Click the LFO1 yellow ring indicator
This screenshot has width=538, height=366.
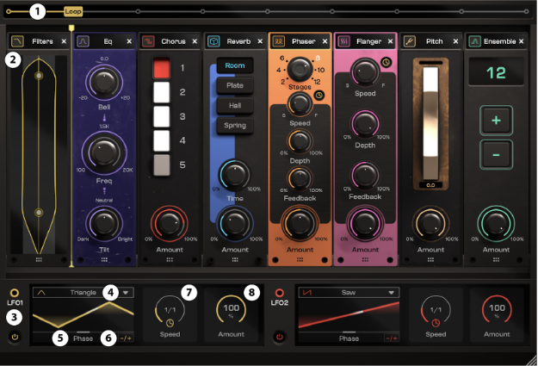coord(15,293)
